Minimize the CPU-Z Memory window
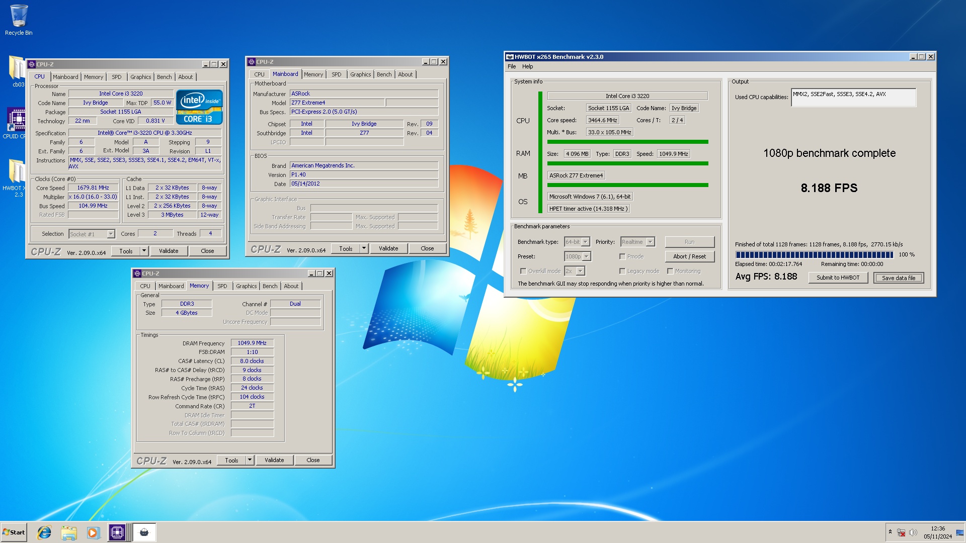Image resolution: width=966 pixels, height=543 pixels. 311,274
